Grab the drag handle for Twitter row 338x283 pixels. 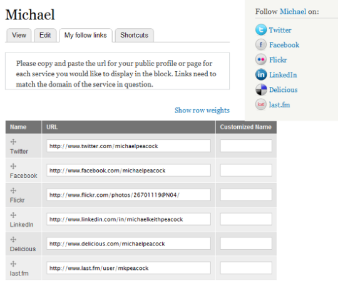13,142
